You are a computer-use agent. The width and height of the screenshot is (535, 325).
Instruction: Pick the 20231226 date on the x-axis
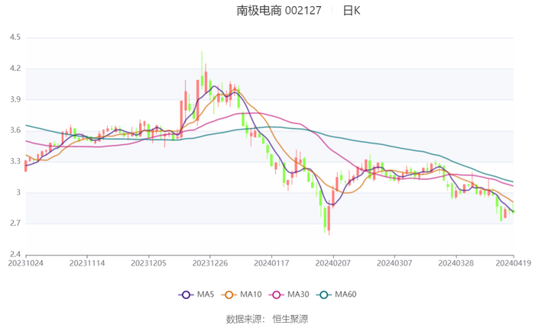click(x=210, y=262)
